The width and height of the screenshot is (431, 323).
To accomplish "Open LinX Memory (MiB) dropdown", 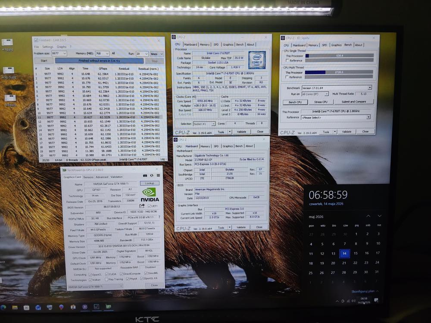I will [107, 53].
